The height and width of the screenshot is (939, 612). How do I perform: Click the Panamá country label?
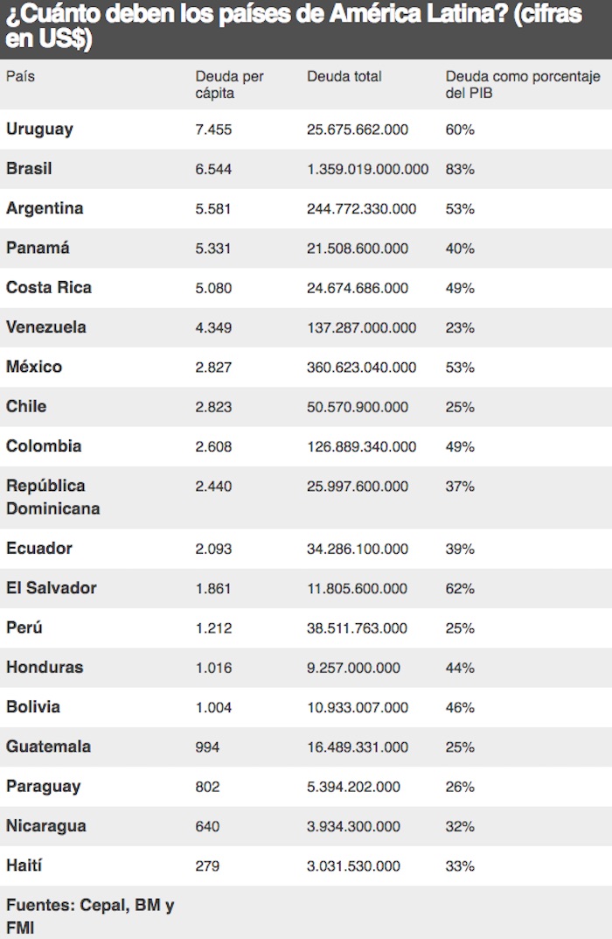pos(38,248)
